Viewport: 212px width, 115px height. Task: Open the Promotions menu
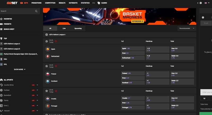36,3
